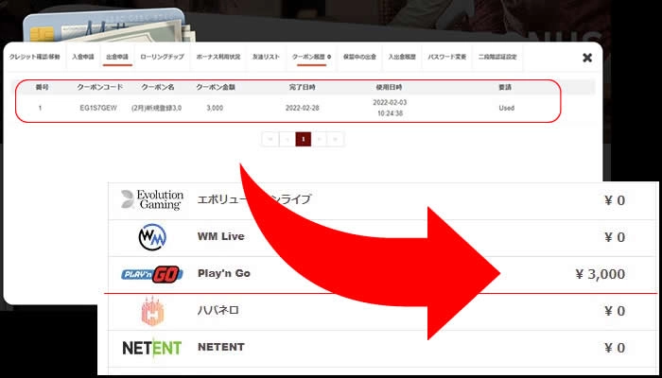Go to last page of coupon list

coord(337,139)
